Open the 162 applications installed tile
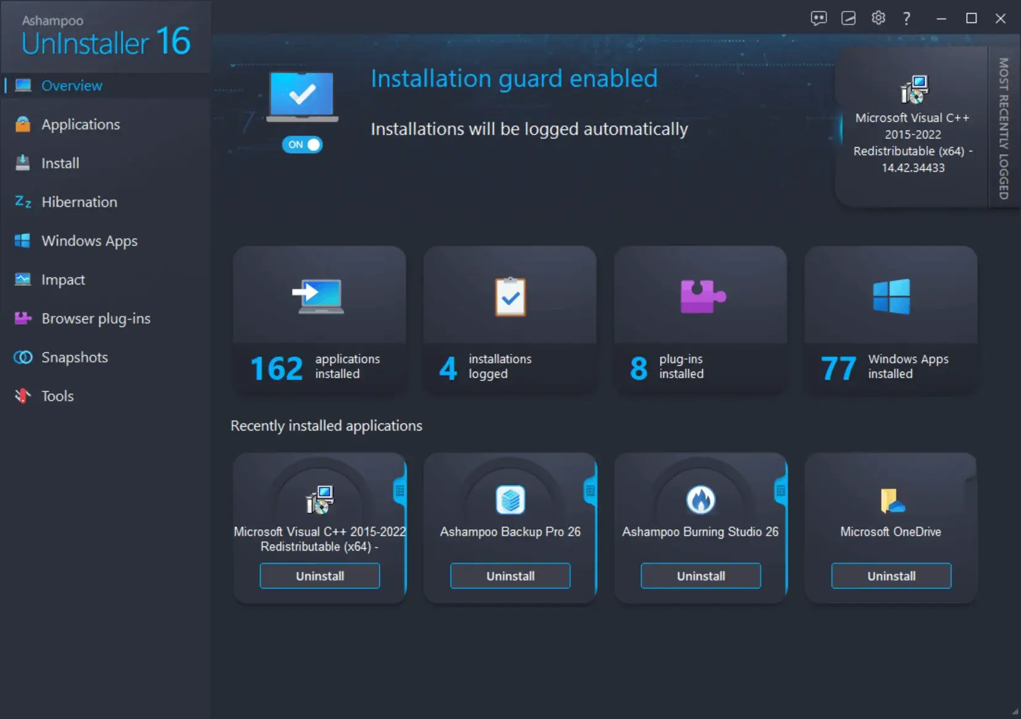1021x719 pixels. click(319, 319)
